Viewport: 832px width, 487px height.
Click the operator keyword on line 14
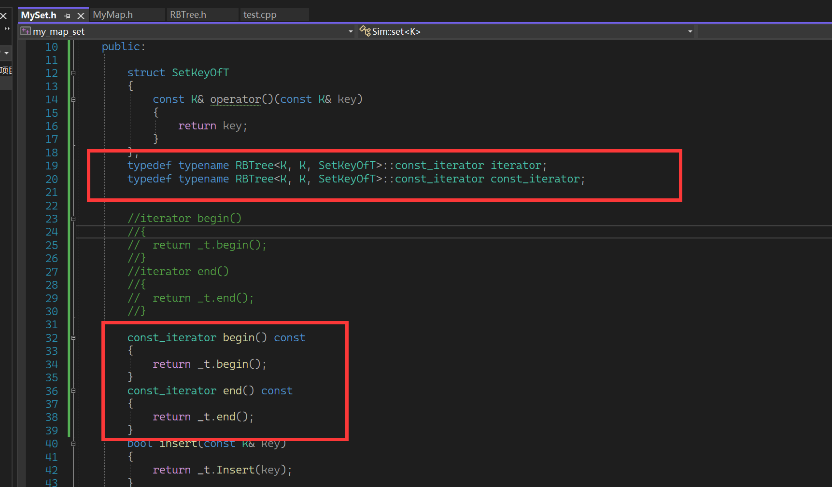(x=235, y=99)
